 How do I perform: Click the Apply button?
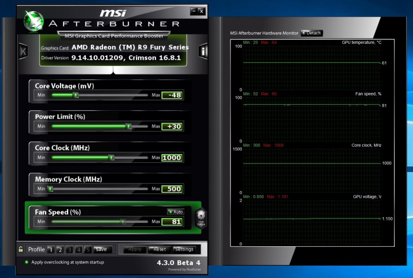click(x=135, y=249)
